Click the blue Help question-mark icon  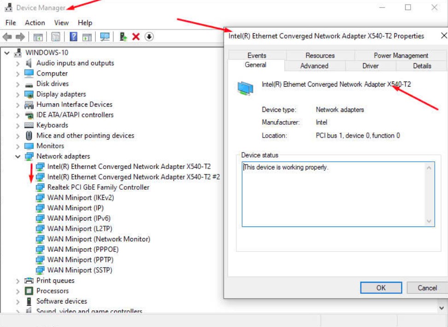point(73,36)
